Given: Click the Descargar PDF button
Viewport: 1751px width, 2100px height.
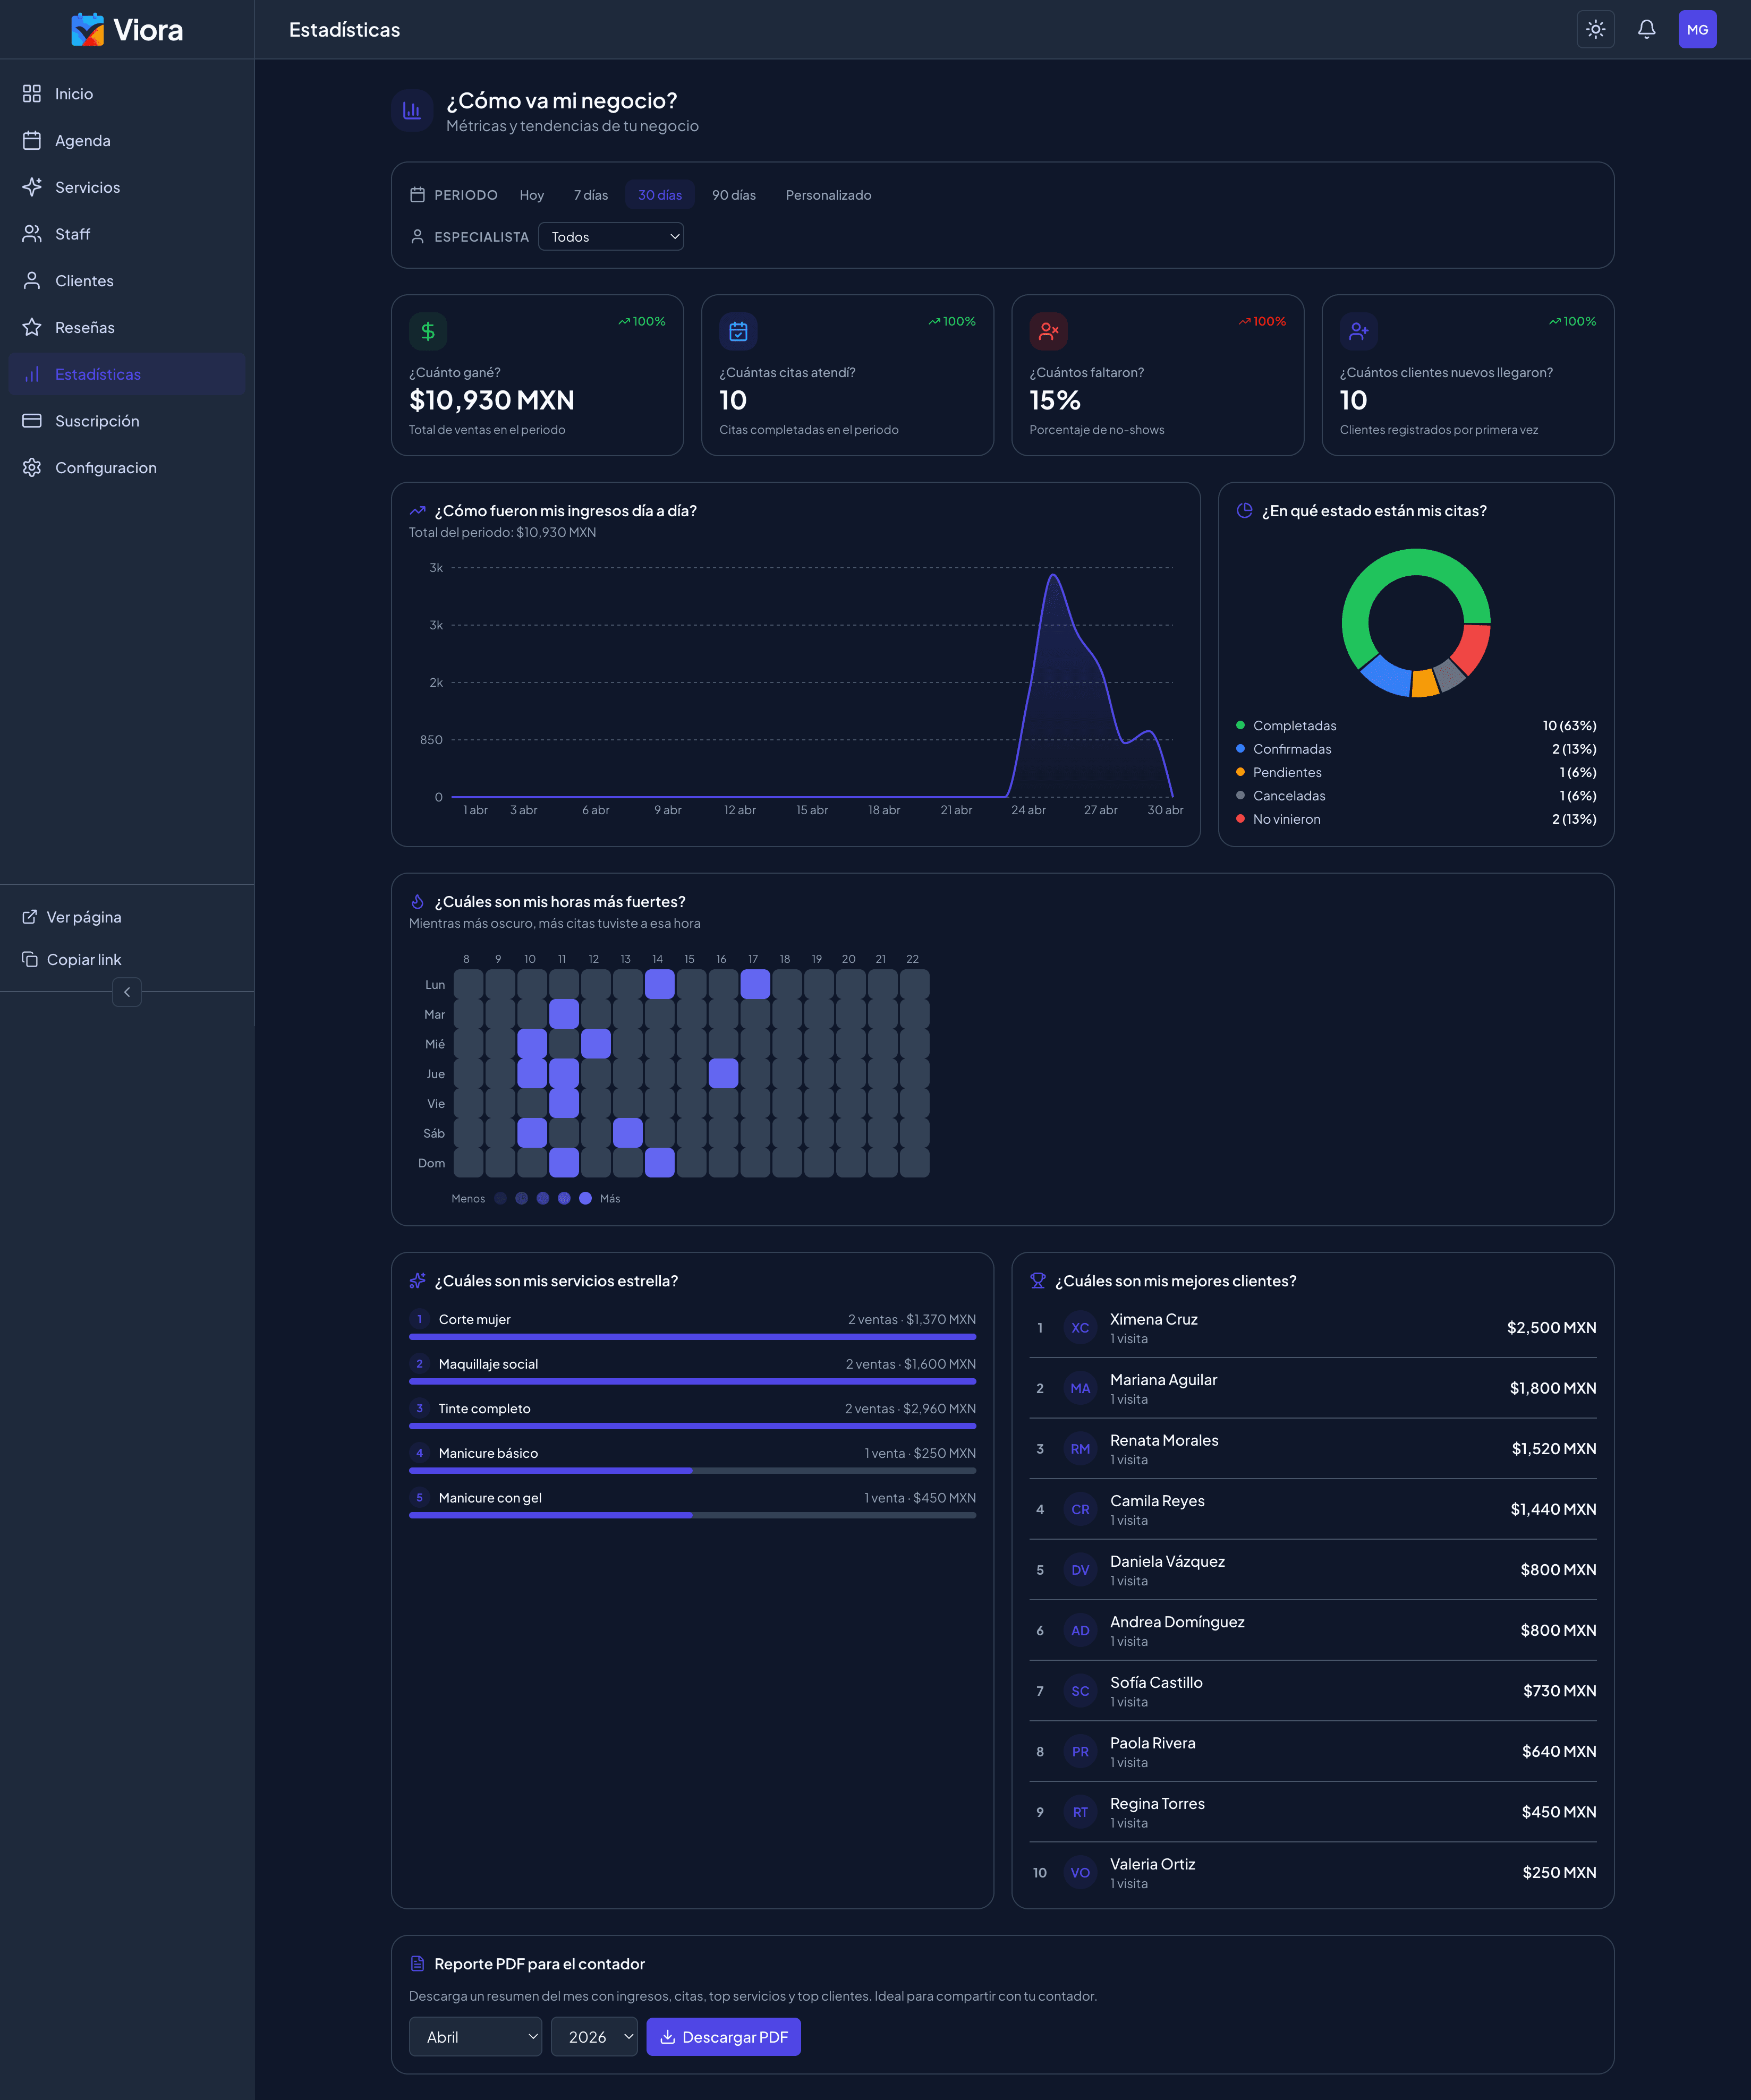Looking at the screenshot, I should 723,2037.
